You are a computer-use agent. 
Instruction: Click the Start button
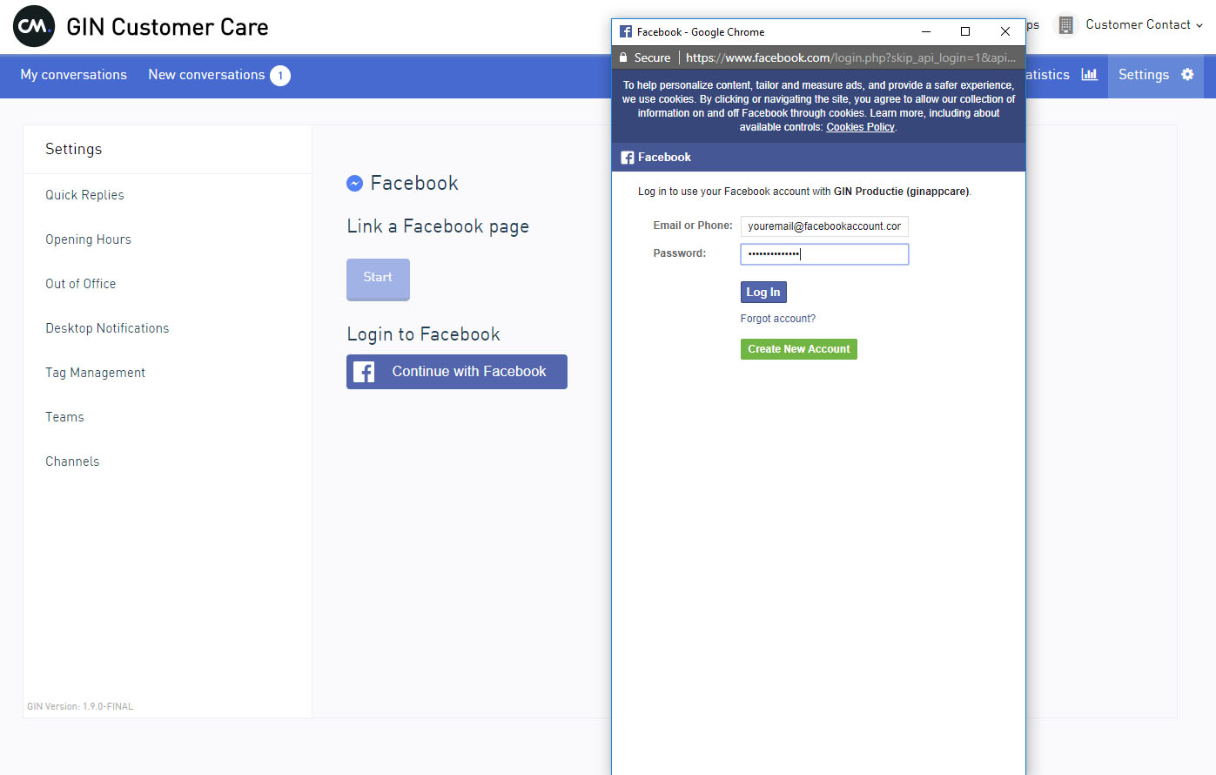point(378,279)
